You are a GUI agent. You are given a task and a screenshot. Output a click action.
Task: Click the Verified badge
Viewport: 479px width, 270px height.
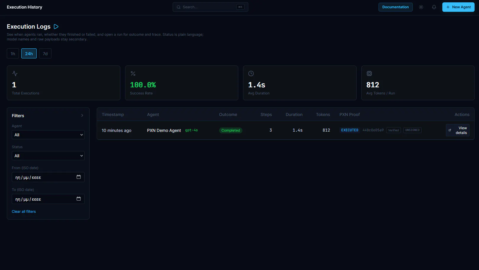click(x=394, y=130)
